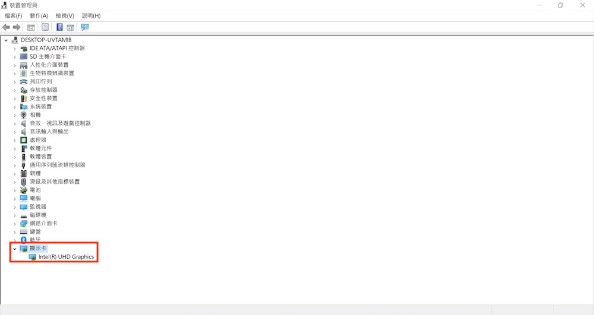Collapse the DESKTOP-UVTAMIB root node
This screenshot has height=315, width=594.
pos(6,40)
